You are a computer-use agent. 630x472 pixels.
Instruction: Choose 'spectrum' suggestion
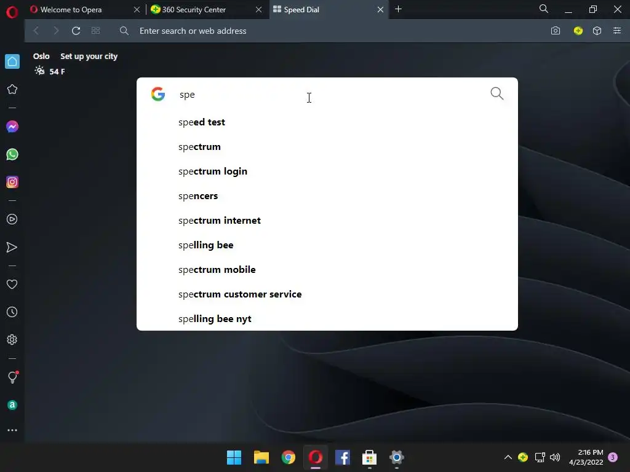coord(327,146)
